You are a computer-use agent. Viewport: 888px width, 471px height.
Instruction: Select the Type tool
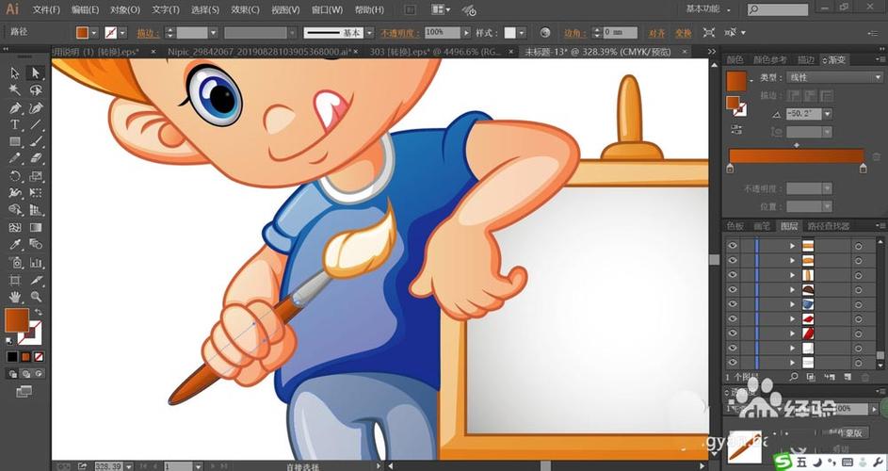click(x=15, y=124)
